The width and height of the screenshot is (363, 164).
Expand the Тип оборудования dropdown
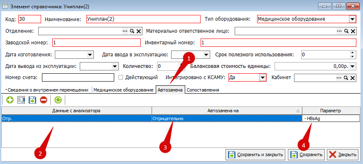352,19
